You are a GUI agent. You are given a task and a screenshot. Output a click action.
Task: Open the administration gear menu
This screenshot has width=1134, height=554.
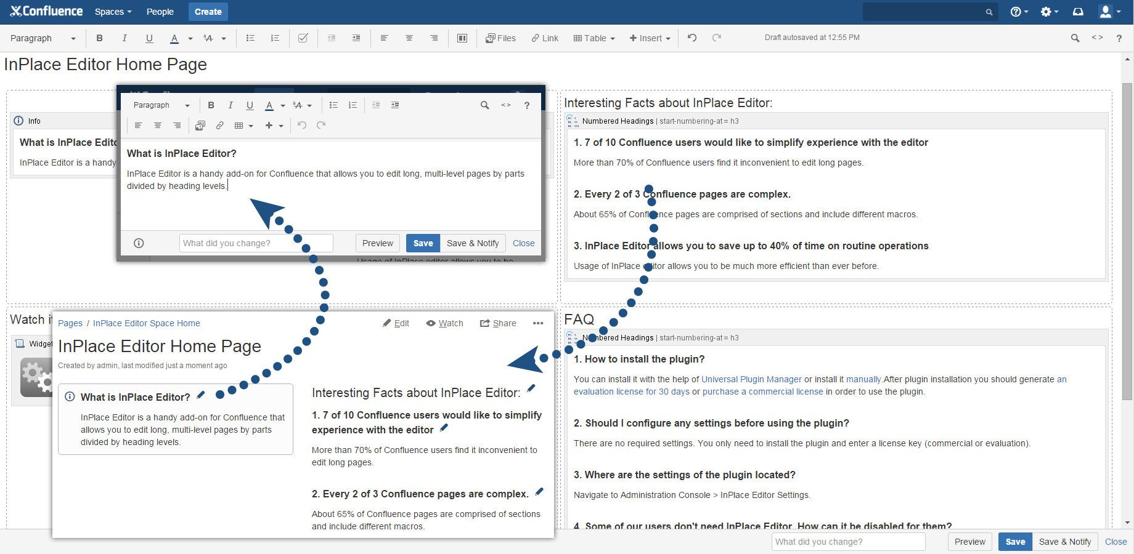(x=1049, y=12)
